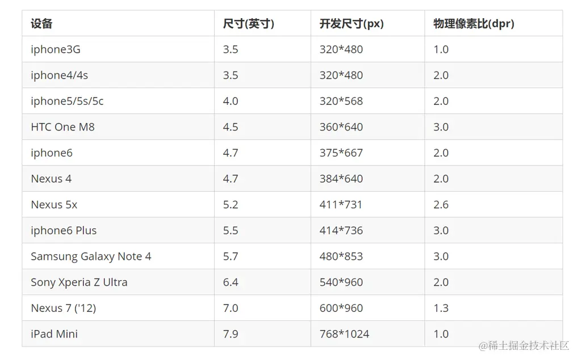
Task: Select the 3.5 size in the iphone4/4s row
Action: (262, 75)
